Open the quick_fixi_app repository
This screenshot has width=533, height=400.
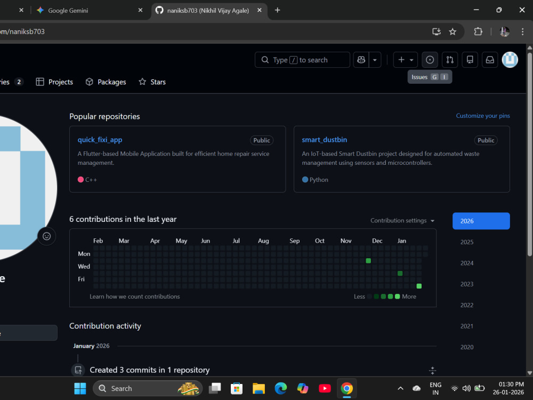pos(100,140)
